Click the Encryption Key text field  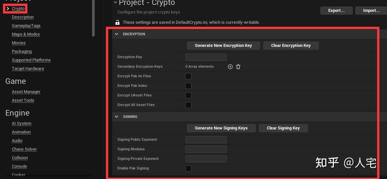tap(206, 57)
